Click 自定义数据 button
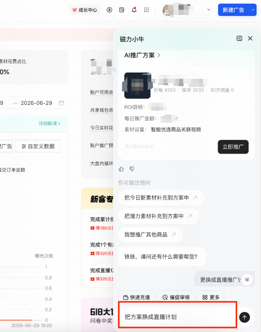The height and width of the screenshot is (332, 261). click(x=38, y=146)
